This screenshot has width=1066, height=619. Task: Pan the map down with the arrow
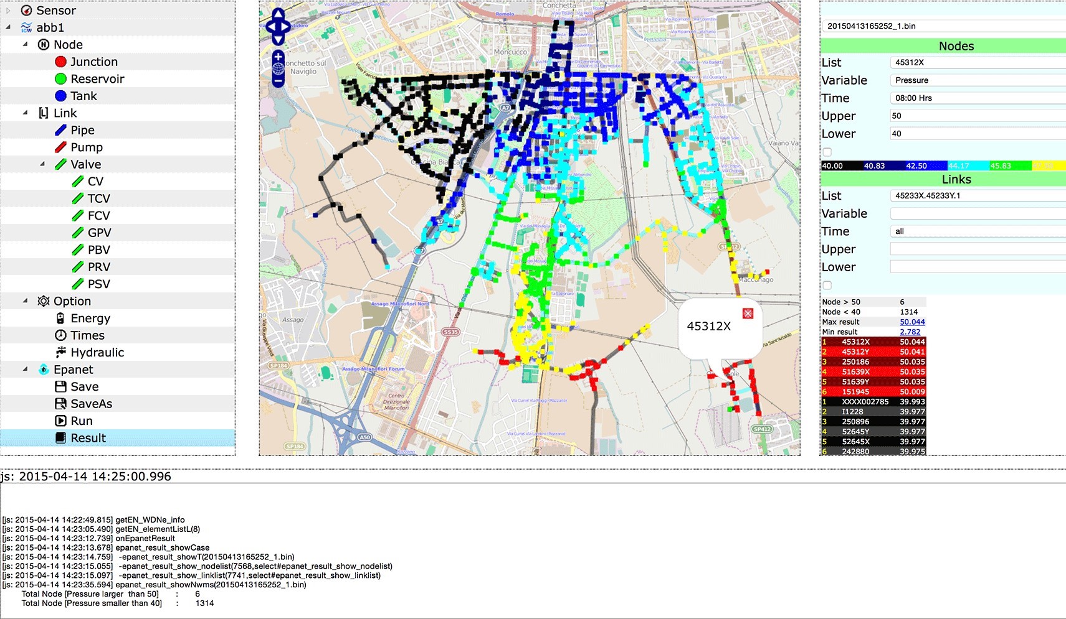(278, 39)
